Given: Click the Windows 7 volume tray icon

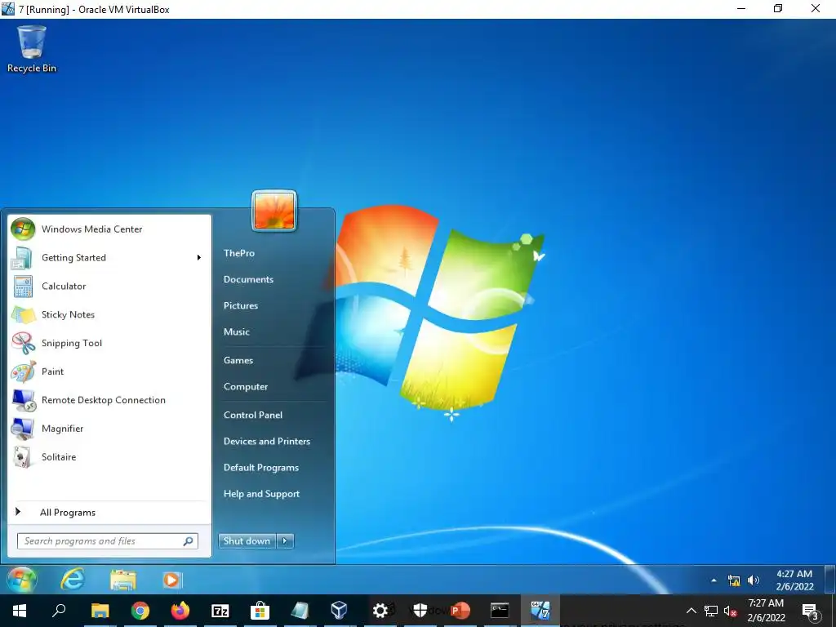Looking at the screenshot, I should click(753, 580).
